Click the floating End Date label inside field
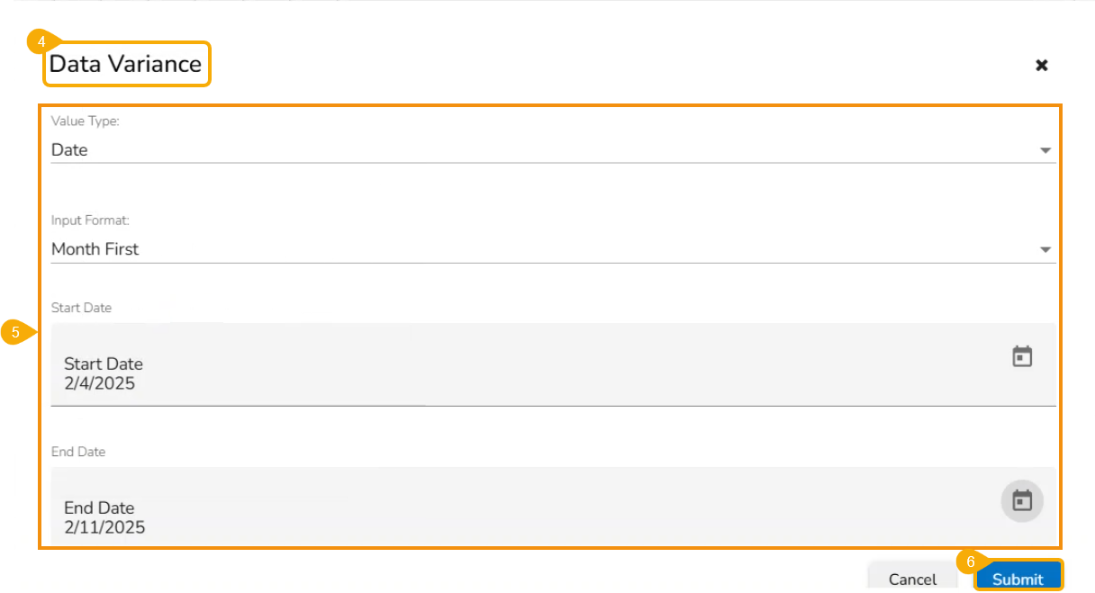Image resolution: width=1095 pixels, height=593 pixels. [99, 508]
